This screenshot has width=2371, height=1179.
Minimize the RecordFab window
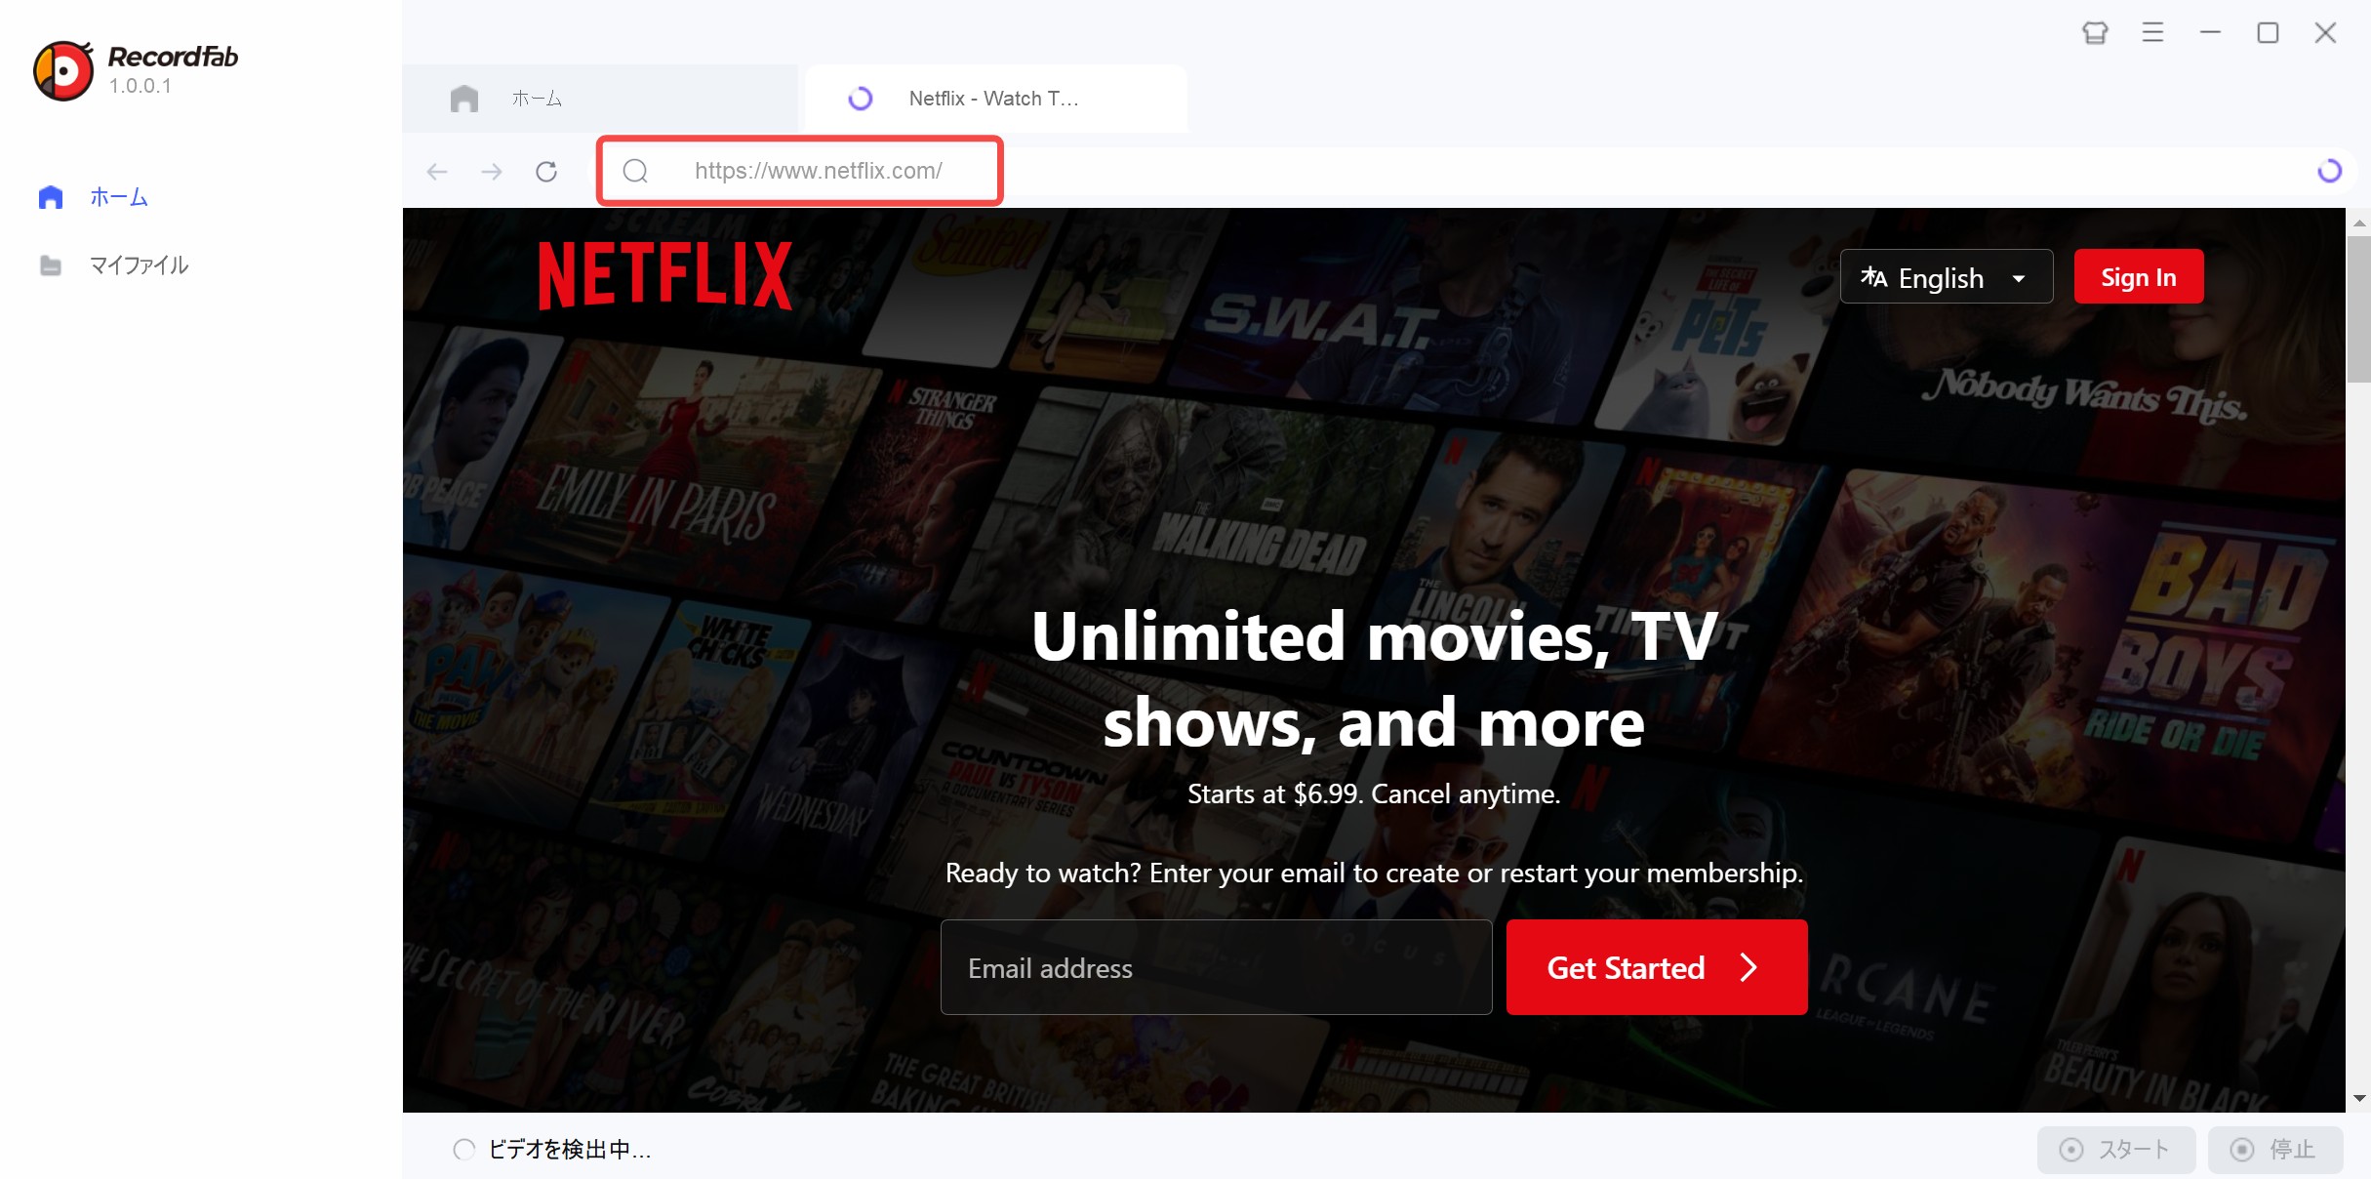coord(2210,32)
